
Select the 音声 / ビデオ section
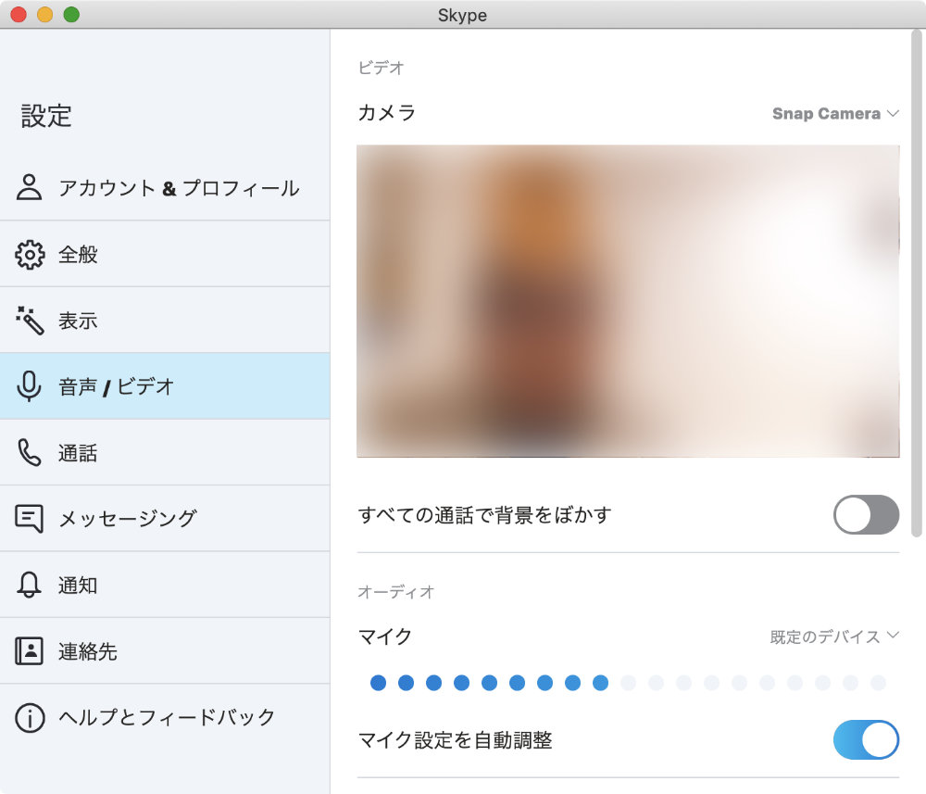pos(165,386)
